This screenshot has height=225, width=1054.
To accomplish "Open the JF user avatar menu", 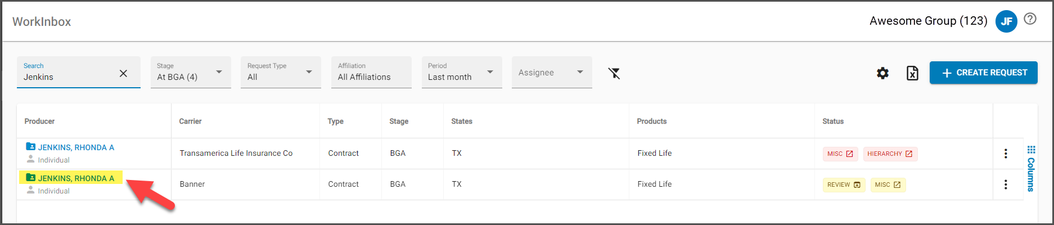I will pos(1006,21).
